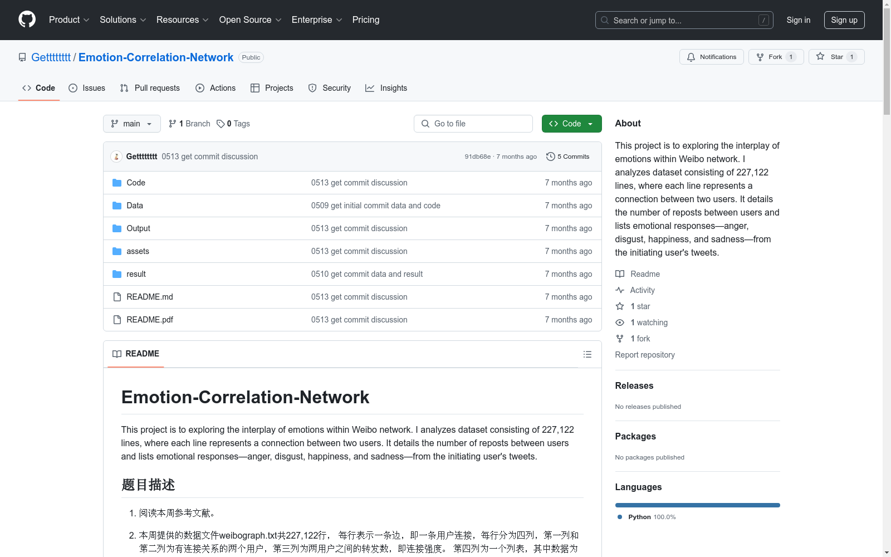Open the Releases section link
The height and width of the screenshot is (557, 891).
634,385
